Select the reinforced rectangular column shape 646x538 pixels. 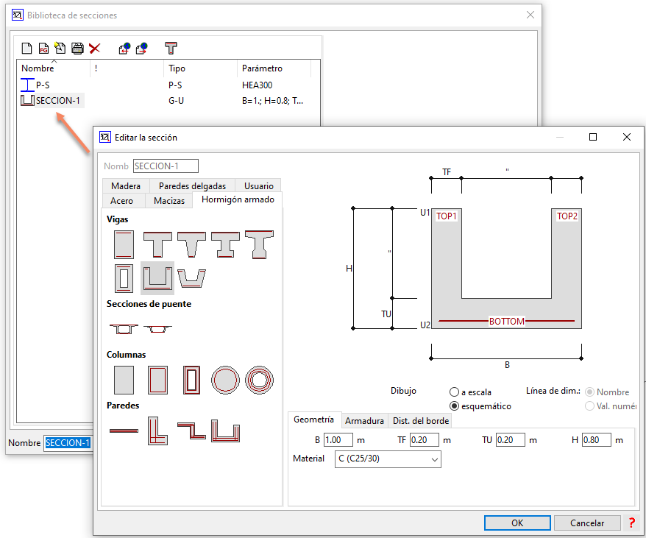pyautogui.click(x=157, y=380)
